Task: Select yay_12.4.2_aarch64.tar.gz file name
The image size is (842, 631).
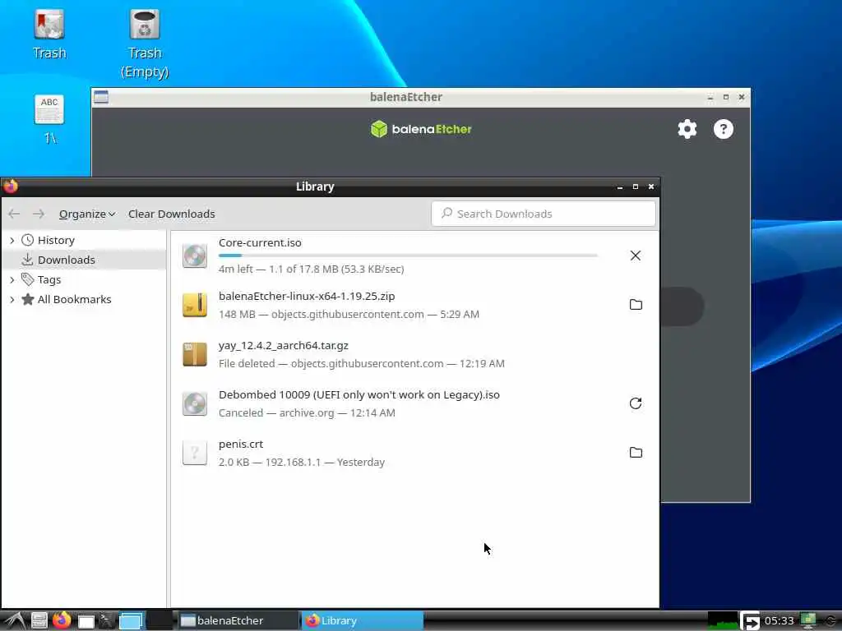Action: [284, 346]
